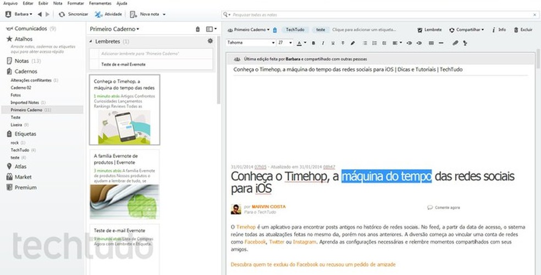541x275 pixels.
Task: Open Market in the sidebar
Action: [x=19, y=177]
